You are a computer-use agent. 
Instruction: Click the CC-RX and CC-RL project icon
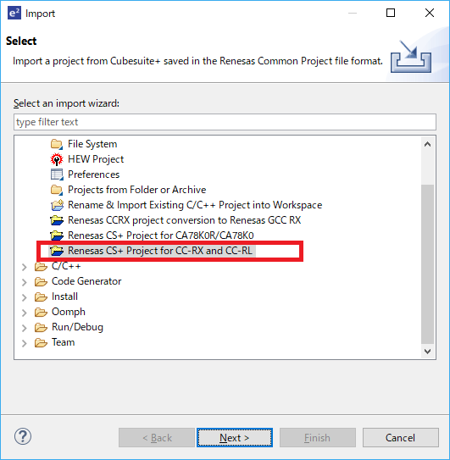57,251
